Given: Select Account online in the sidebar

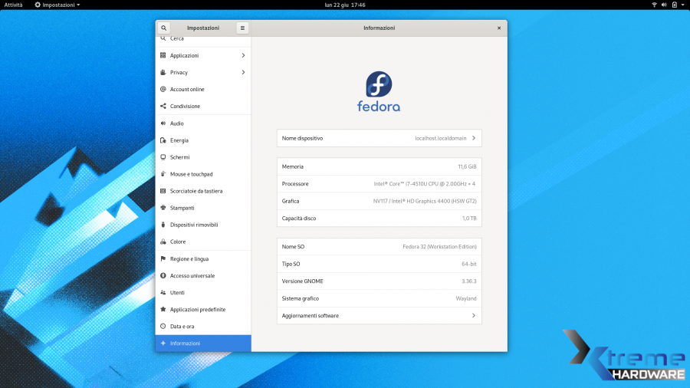Looking at the screenshot, I should (187, 89).
